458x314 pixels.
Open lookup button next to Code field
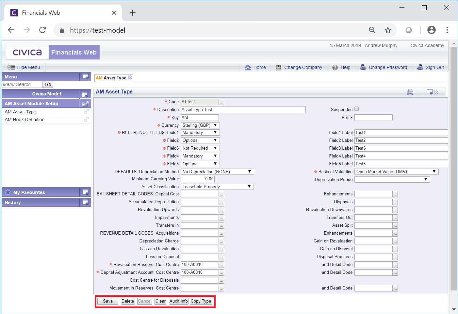point(221,102)
